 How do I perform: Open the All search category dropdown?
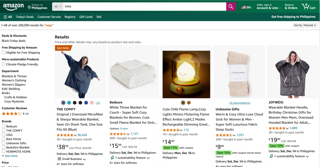pos(58,7)
